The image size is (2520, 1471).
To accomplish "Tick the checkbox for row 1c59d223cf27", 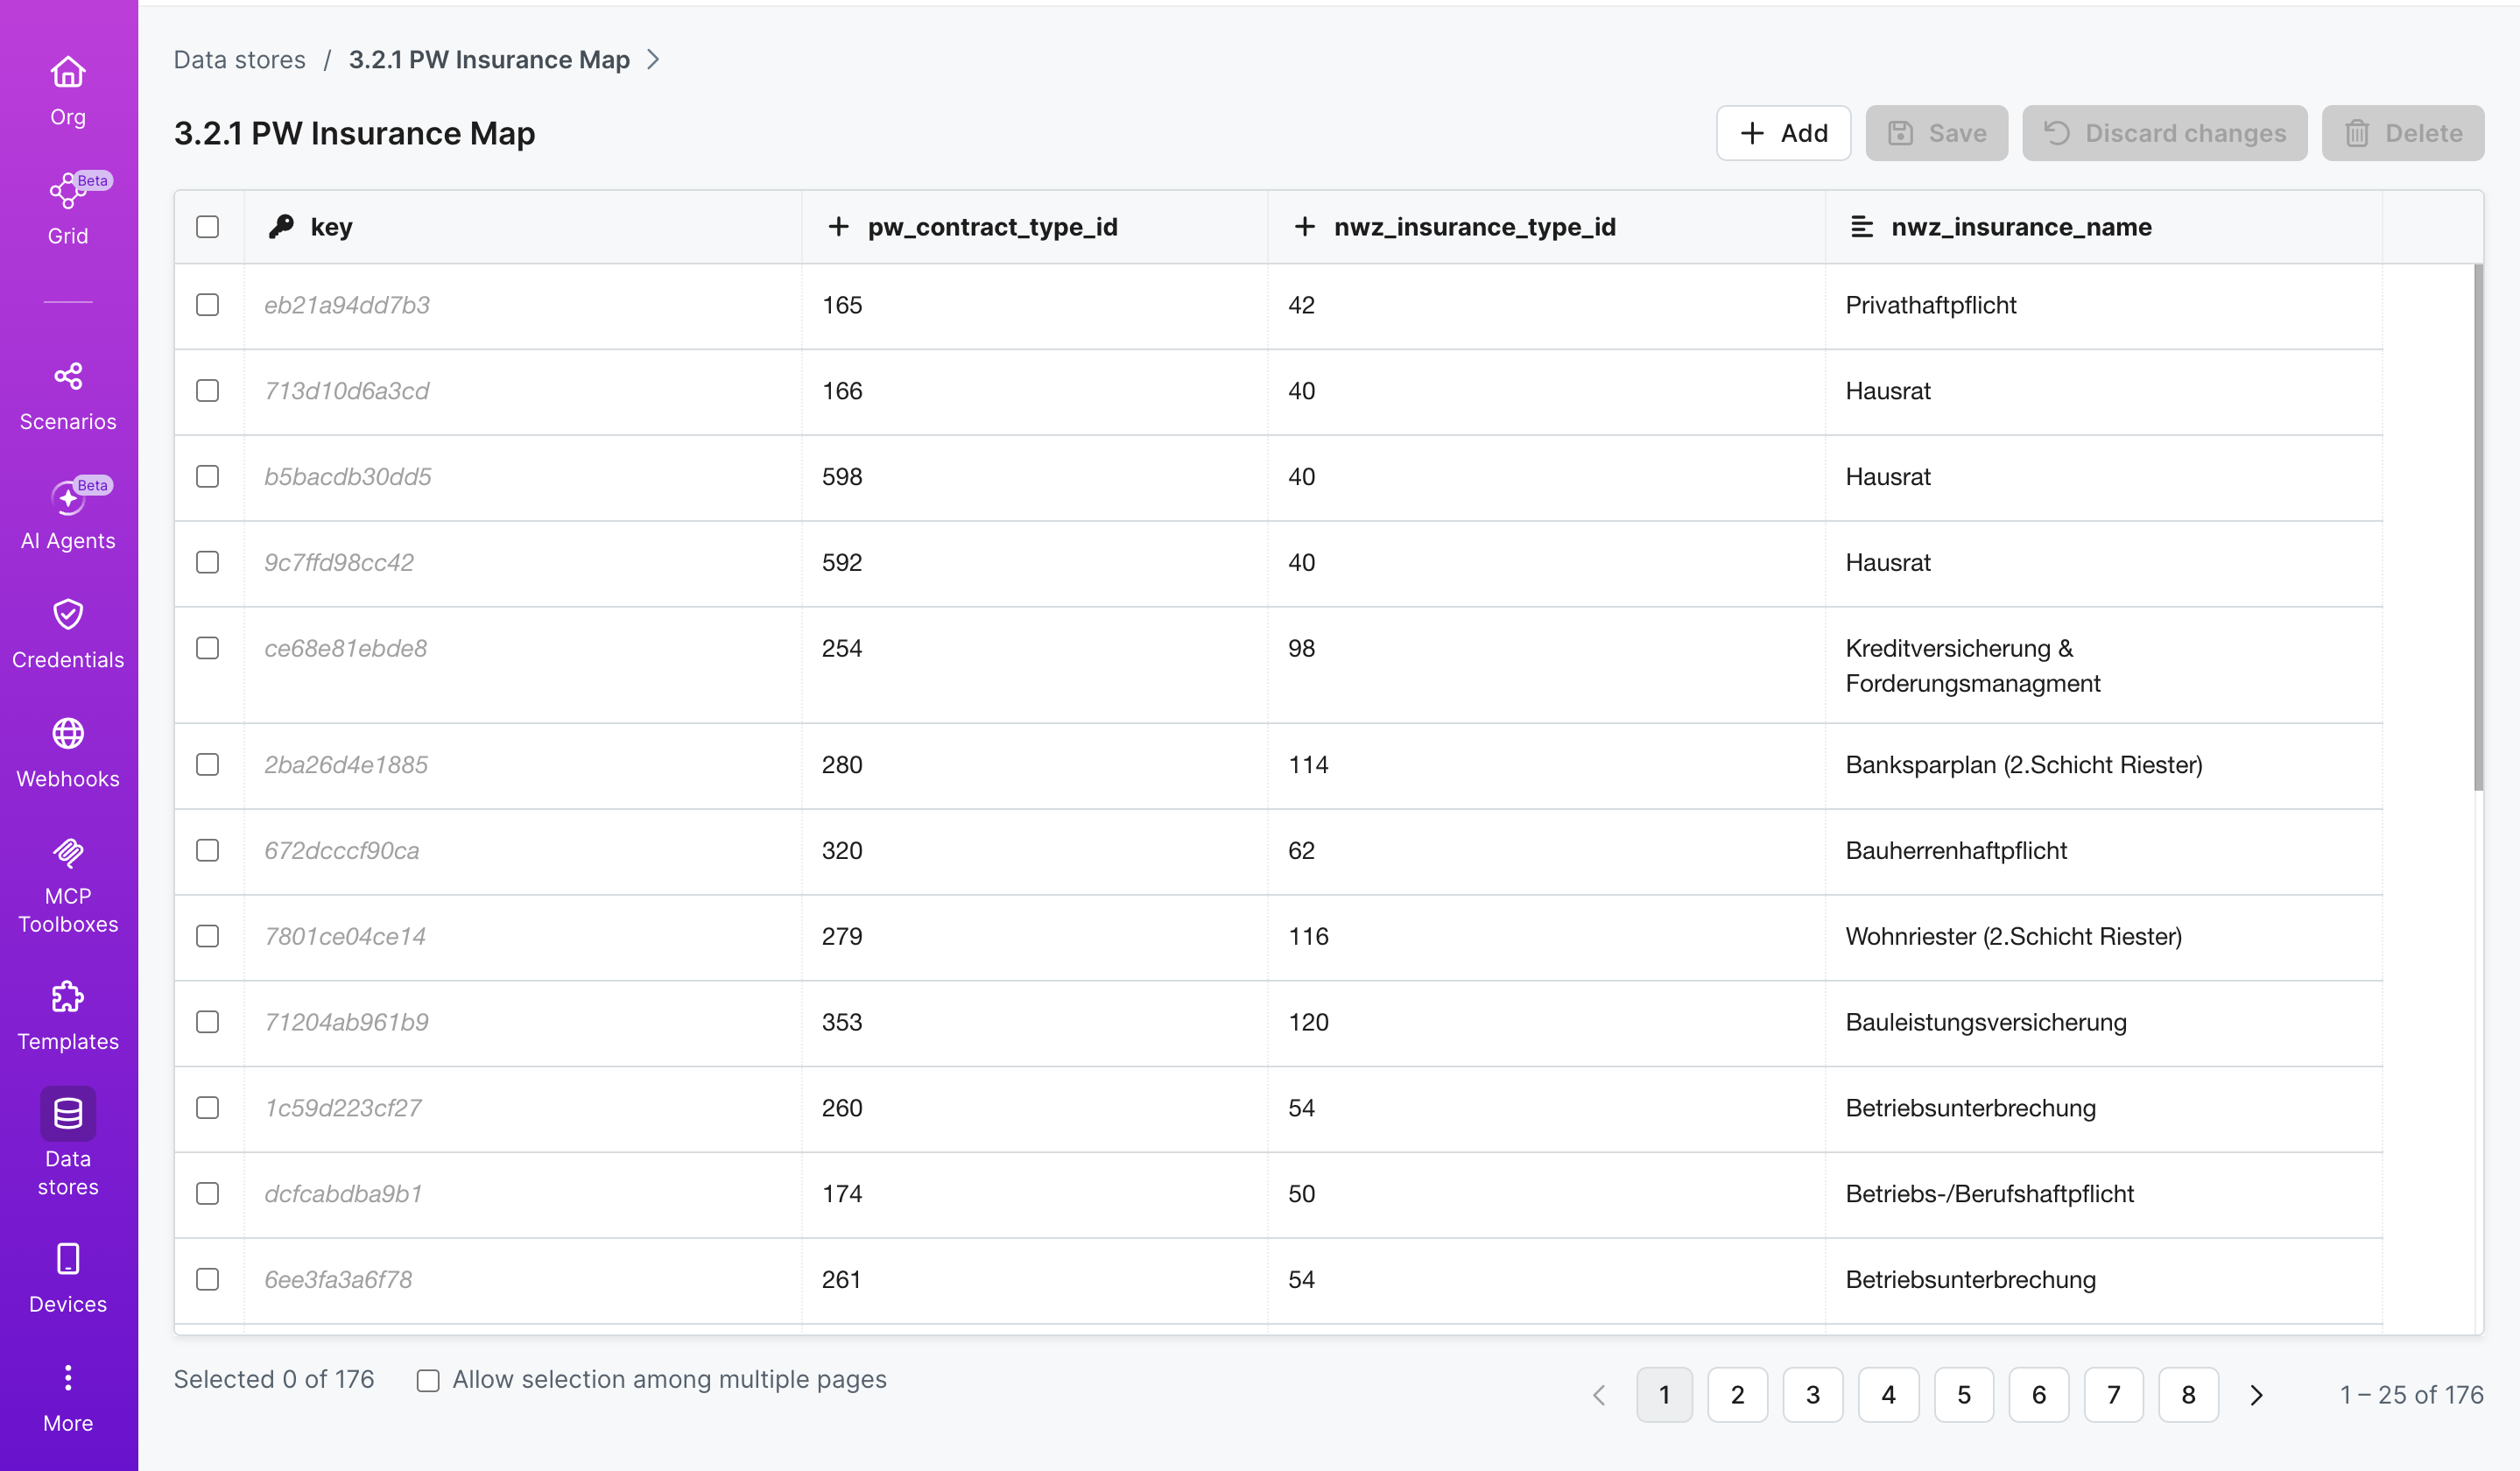I will coord(208,1109).
